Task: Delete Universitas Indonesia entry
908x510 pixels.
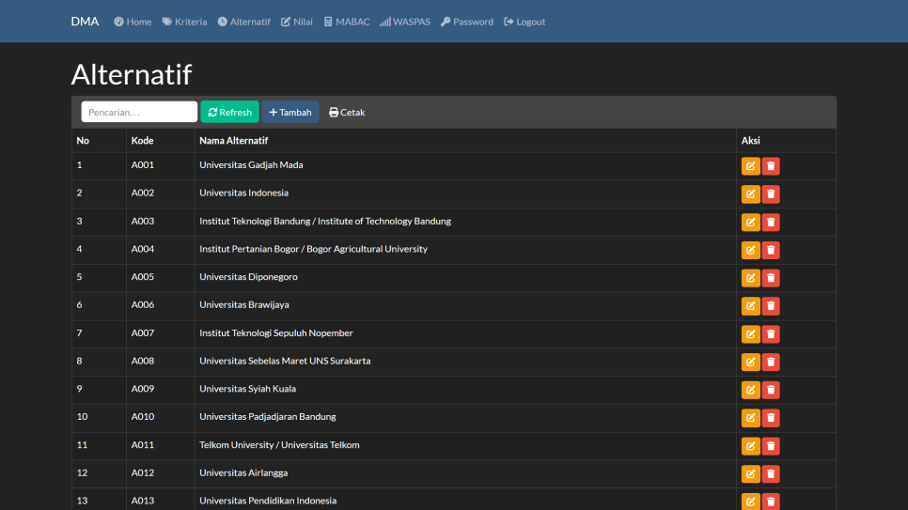Action: click(771, 193)
